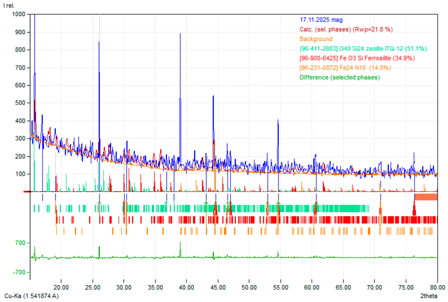This screenshot has width=448, height=302.
Task: Click the 600 intensity axis label
Action: 20,85
